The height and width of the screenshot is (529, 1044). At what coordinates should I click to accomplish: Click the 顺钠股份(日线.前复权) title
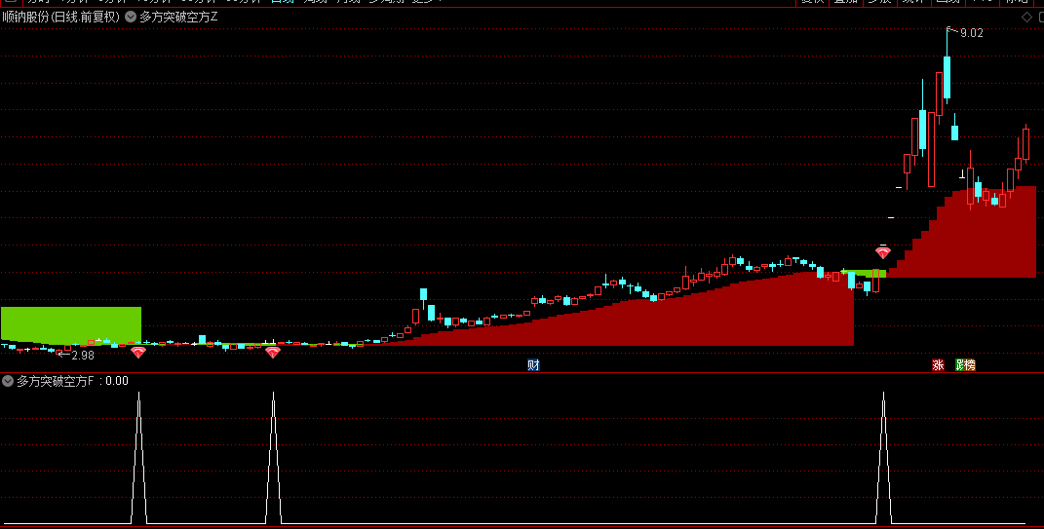[60, 18]
